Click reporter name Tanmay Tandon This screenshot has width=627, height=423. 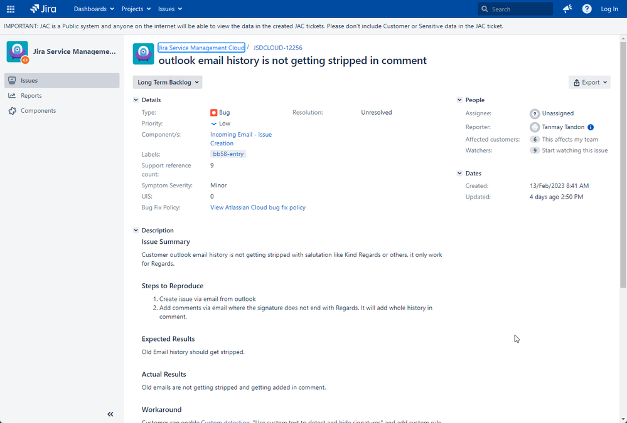(563, 127)
